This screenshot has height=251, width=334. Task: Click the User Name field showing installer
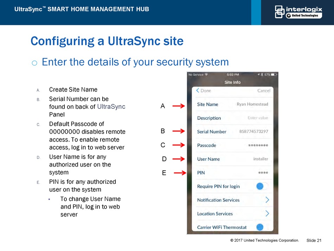[x=261, y=159]
